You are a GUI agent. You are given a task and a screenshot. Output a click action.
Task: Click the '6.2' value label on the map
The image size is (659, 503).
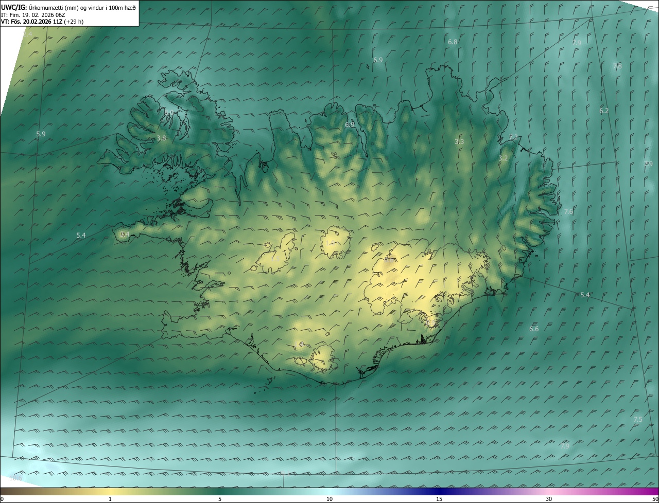click(x=604, y=111)
